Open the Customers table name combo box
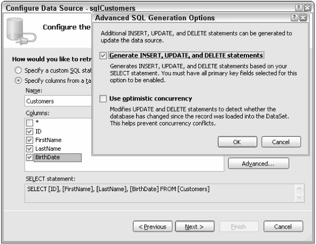The width and height of the screenshot is (316, 244). [58, 101]
